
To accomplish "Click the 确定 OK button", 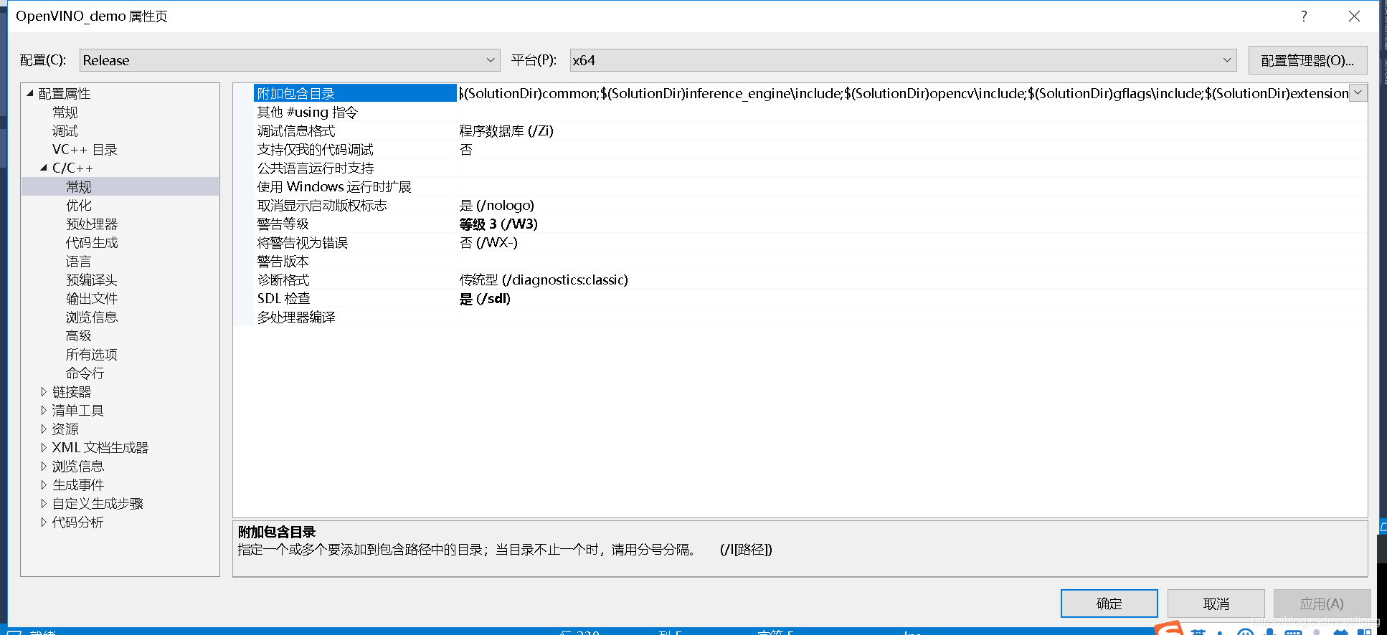I will click(x=1109, y=603).
